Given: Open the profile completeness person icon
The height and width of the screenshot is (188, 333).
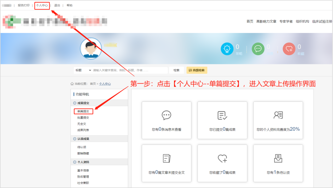Looking at the screenshot, I should point(278,115).
